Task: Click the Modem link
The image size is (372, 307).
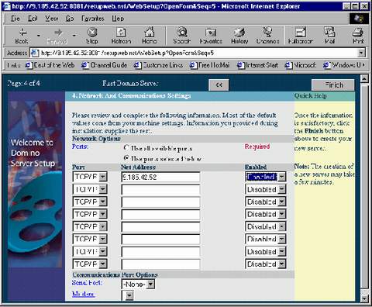Action: (x=83, y=294)
